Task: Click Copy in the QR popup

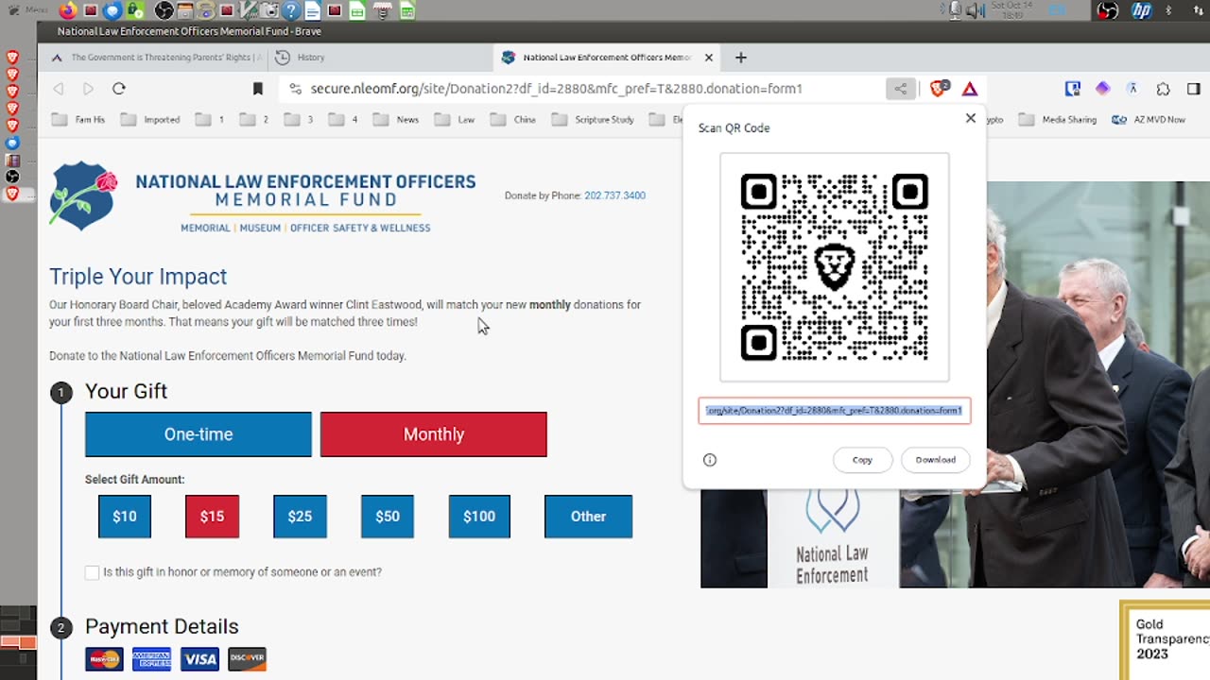Action: pyautogui.click(x=862, y=460)
